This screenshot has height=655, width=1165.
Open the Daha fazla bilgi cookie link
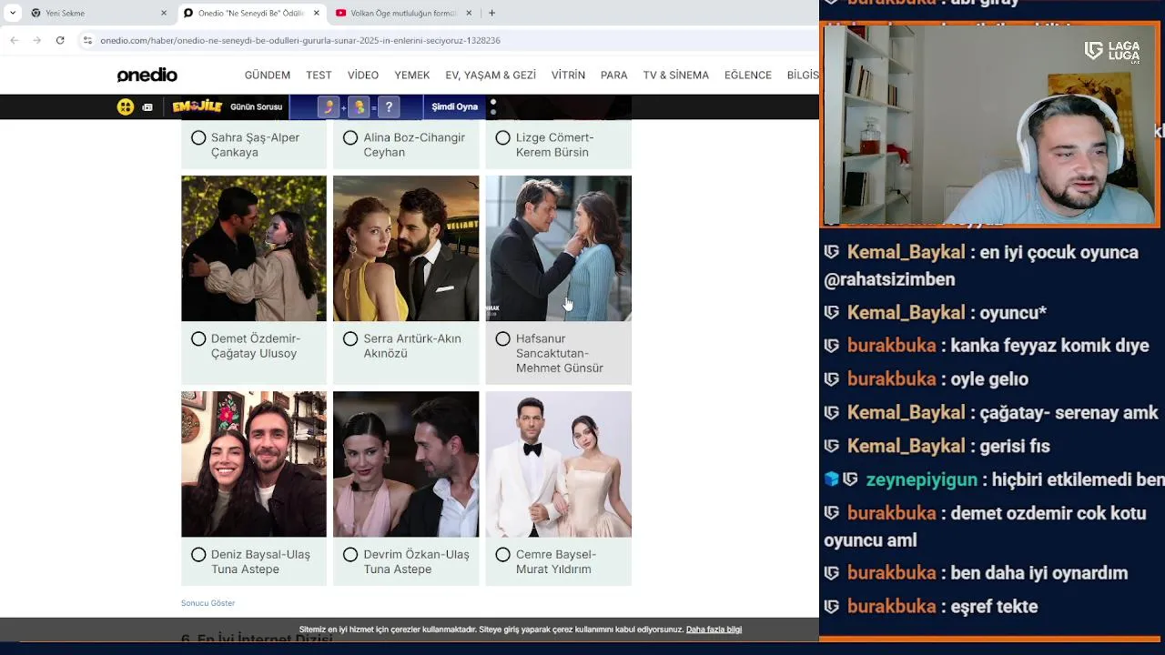click(714, 630)
